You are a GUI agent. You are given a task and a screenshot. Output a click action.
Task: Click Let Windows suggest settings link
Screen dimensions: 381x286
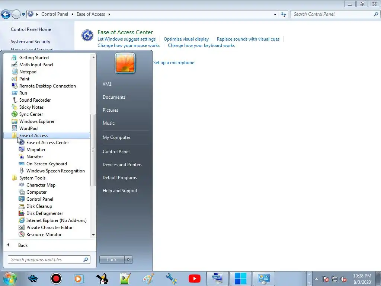[127, 39]
